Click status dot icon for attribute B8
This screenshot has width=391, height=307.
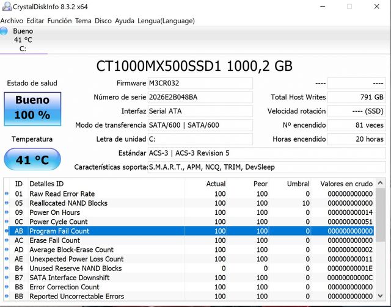[7, 287]
